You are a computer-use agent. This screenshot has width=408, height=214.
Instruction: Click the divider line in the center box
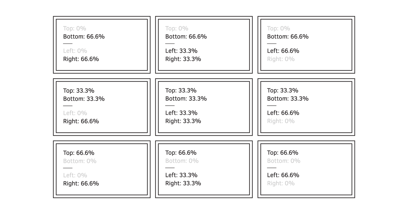[170, 106]
